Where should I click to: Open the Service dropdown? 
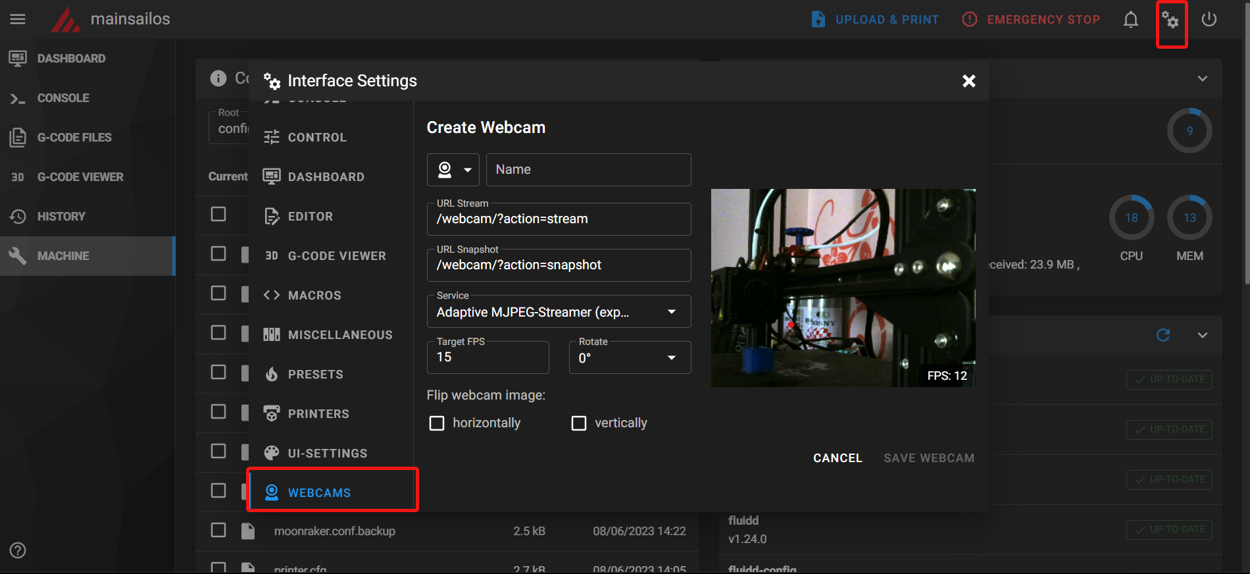[x=559, y=311]
